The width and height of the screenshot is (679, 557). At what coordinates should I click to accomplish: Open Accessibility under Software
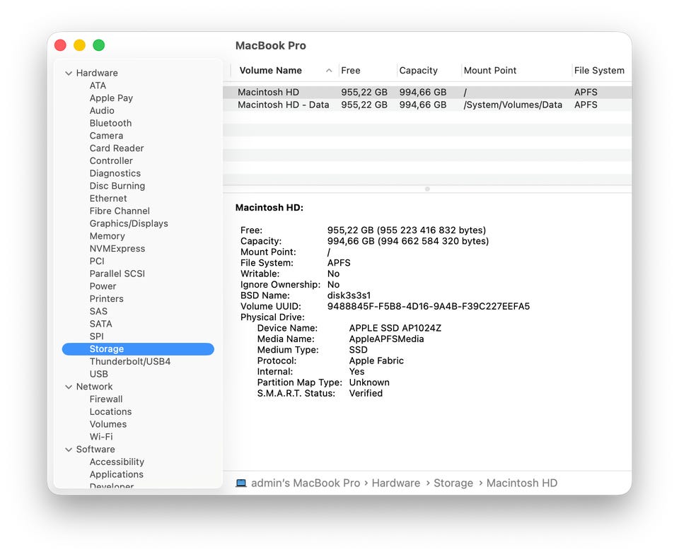tap(117, 462)
